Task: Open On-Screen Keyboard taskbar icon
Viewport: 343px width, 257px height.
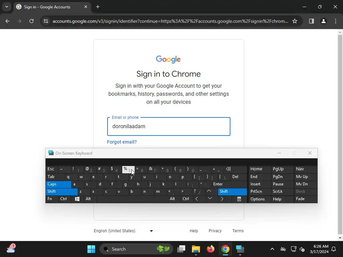Action: (240, 249)
